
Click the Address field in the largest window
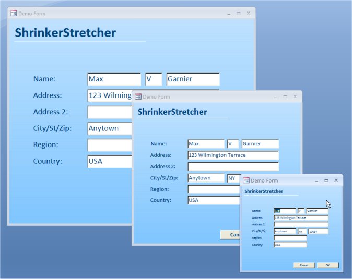pos(110,95)
